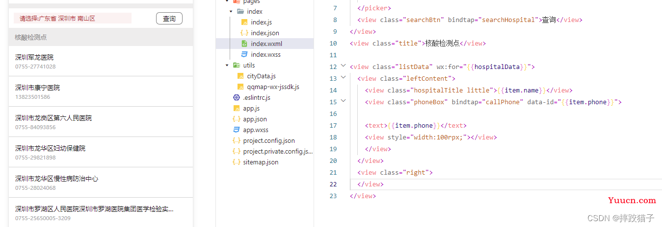Select hospital 深圳市康宁医院

point(37,88)
